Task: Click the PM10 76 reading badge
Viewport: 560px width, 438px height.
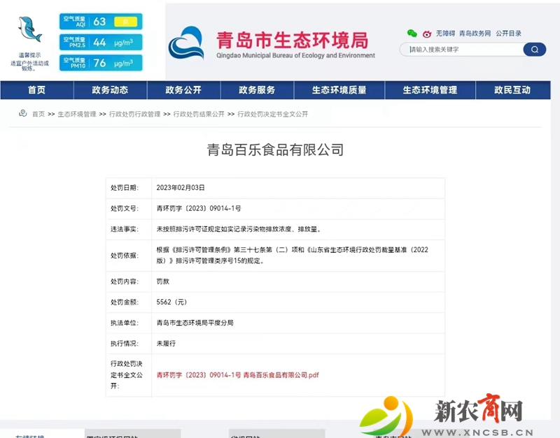Action: click(101, 63)
